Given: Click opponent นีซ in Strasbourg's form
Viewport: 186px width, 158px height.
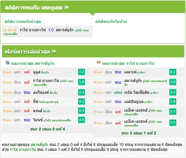Looking at the screenshot, I should (x=36, y=102).
